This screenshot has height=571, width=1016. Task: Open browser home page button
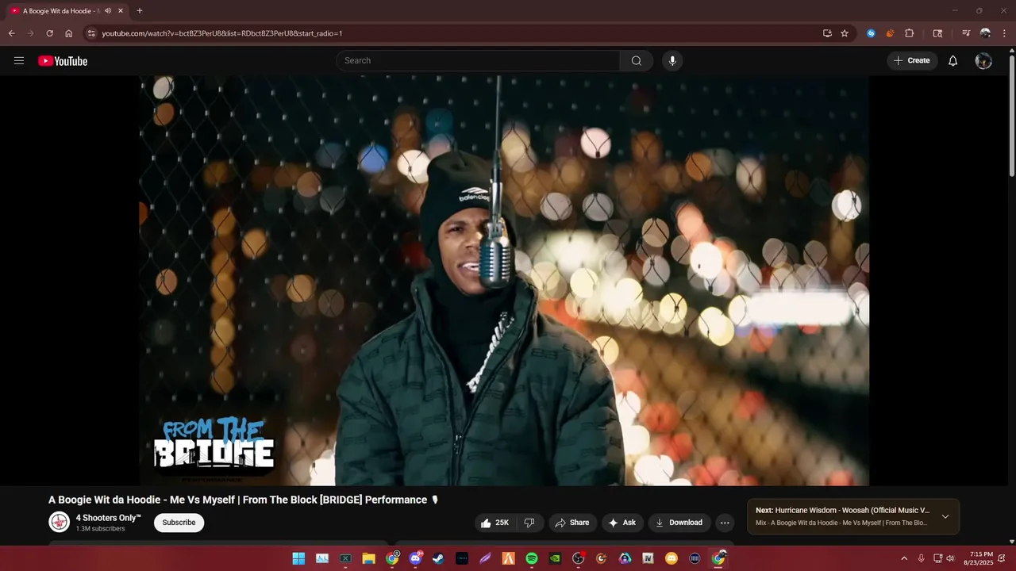pyautogui.click(x=69, y=33)
